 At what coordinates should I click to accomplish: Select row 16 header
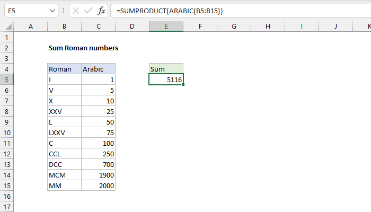point(6,196)
